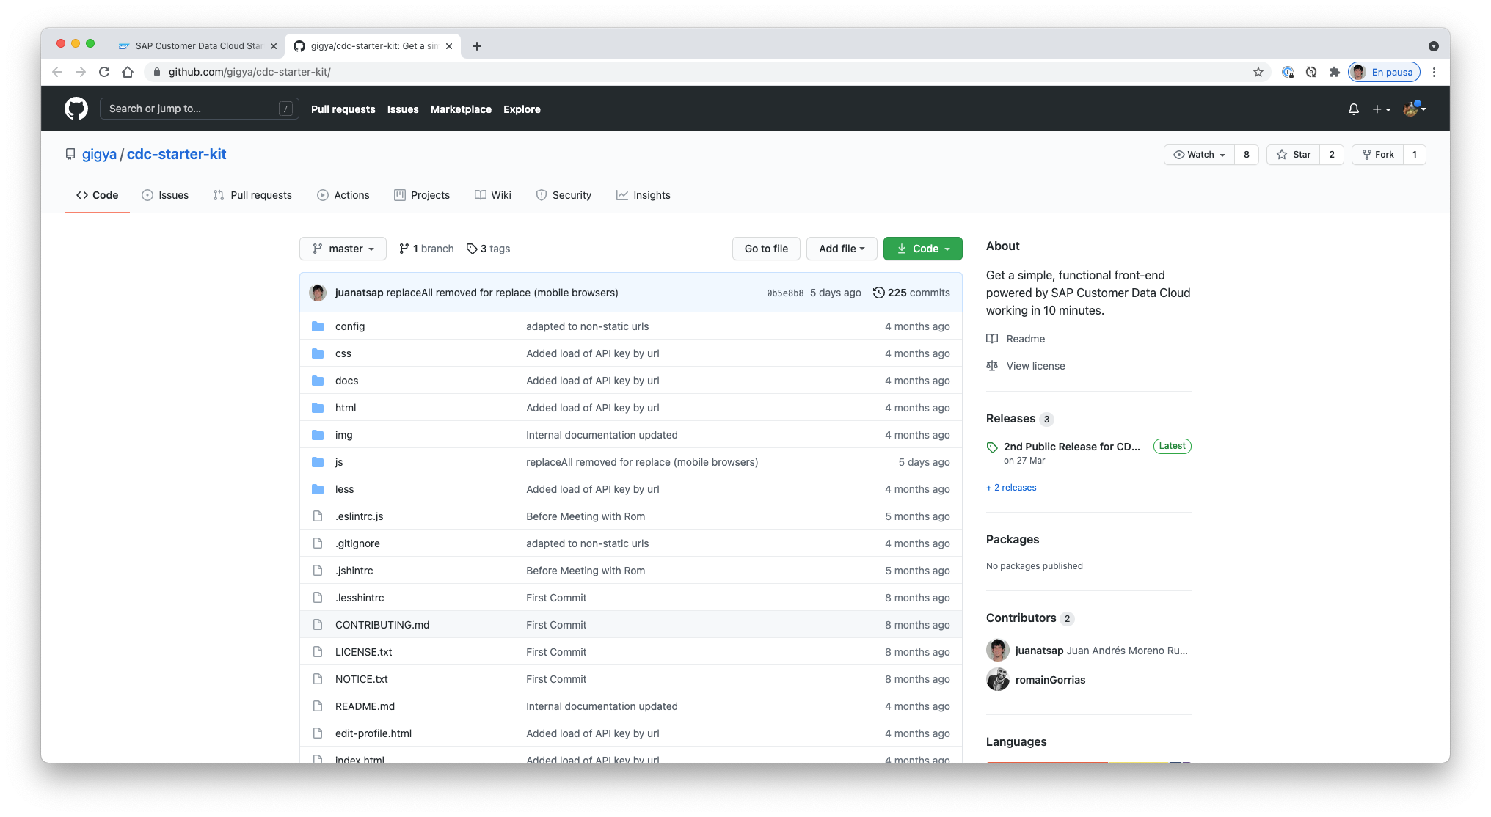Switch to the Wiki tab

(493, 195)
